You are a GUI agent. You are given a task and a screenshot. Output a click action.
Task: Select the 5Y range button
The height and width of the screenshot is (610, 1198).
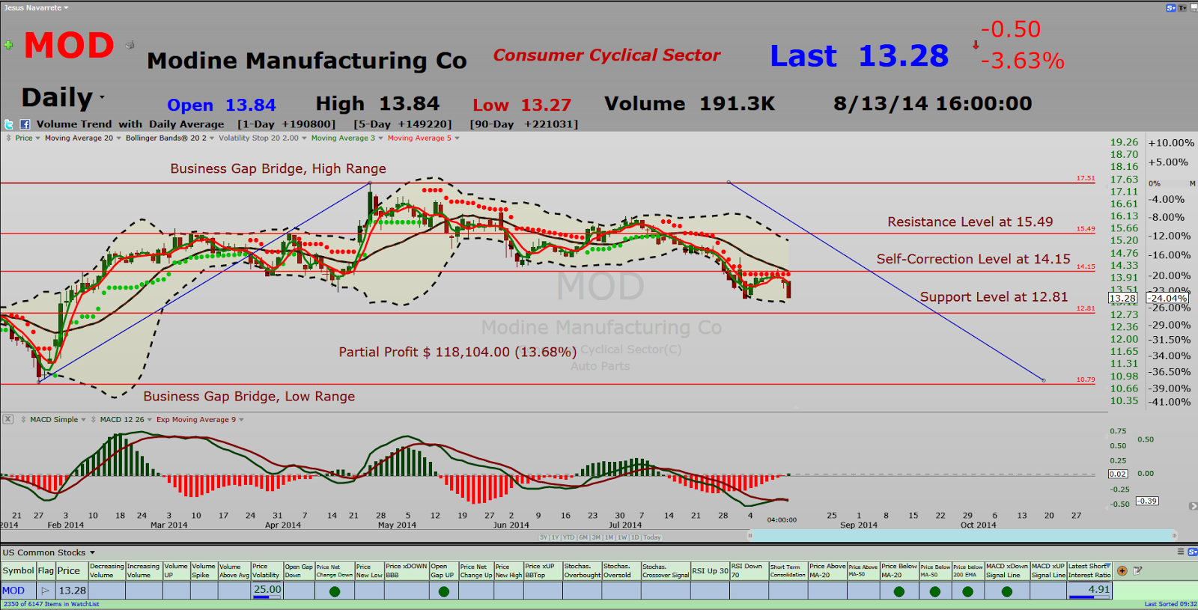pyautogui.click(x=544, y=537)
